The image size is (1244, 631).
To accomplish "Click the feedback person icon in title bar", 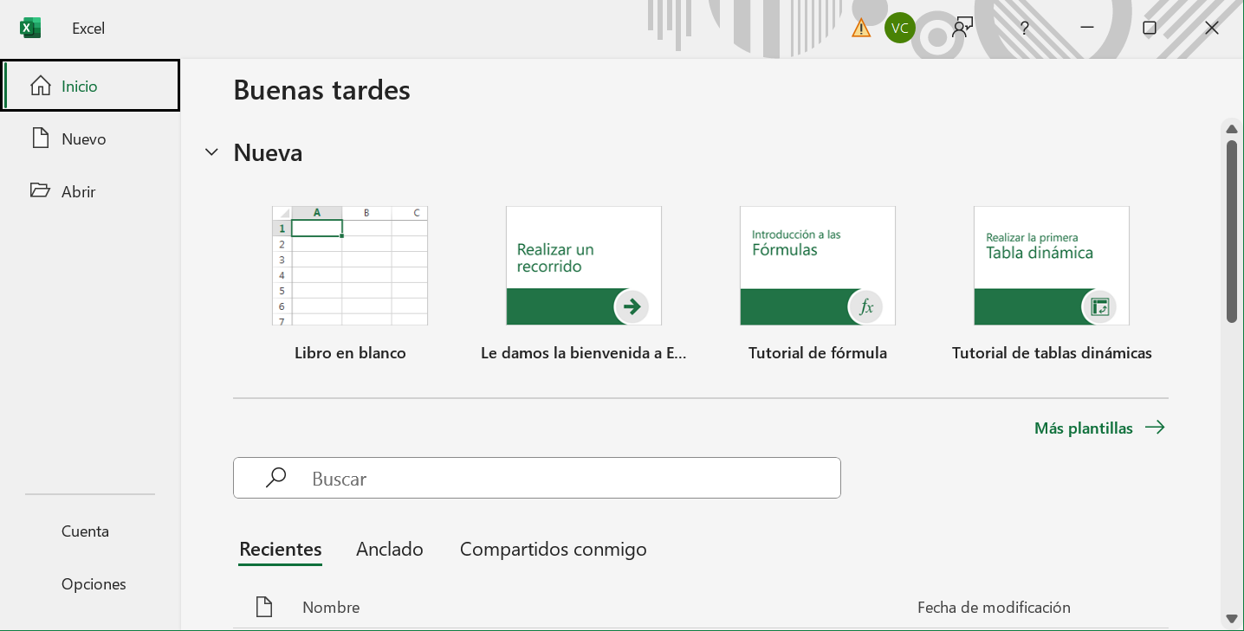I will coord(962,28).
